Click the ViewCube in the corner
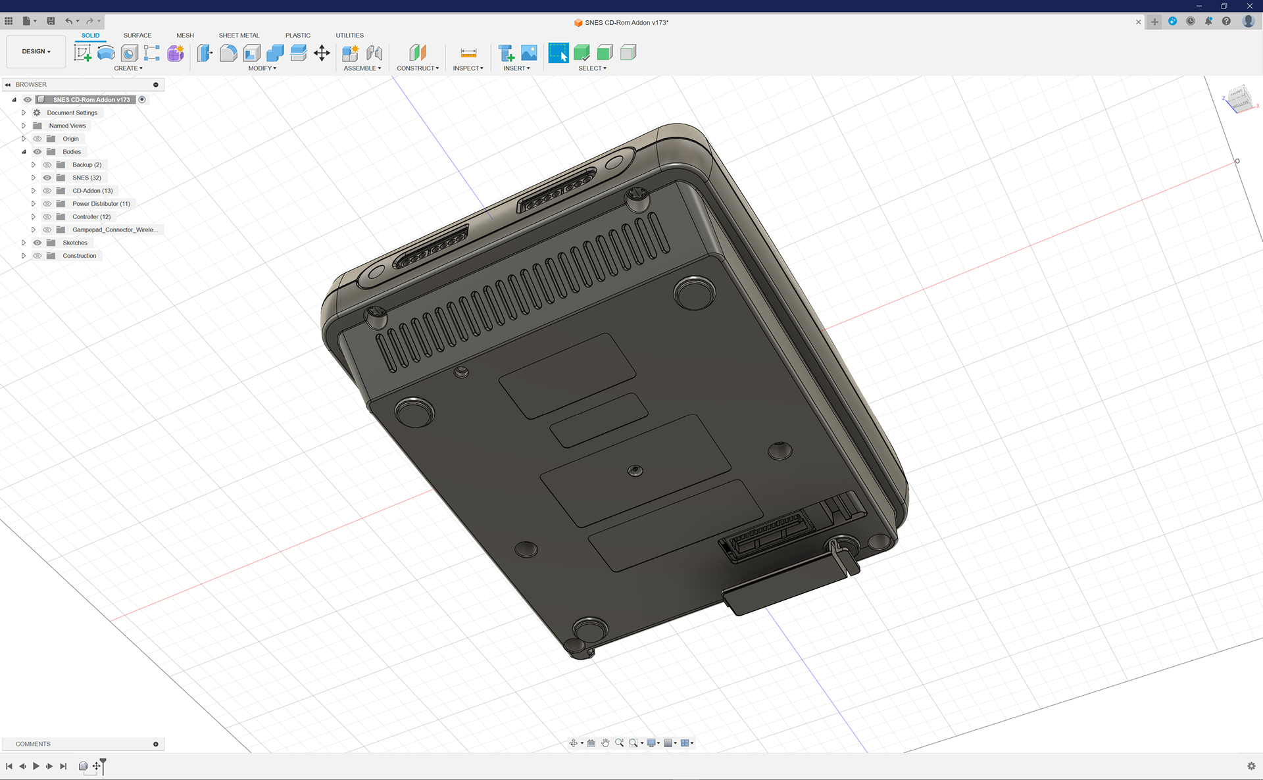The height and width of the screenshot is (780, 1263). [1239, 100]
